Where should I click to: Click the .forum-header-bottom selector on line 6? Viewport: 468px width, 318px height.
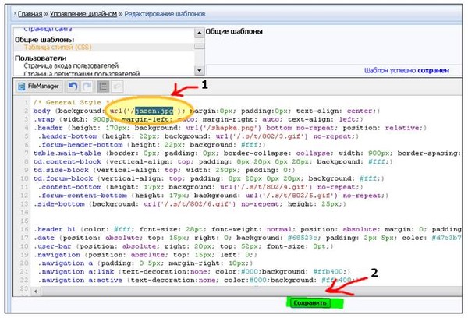[80, 145]
